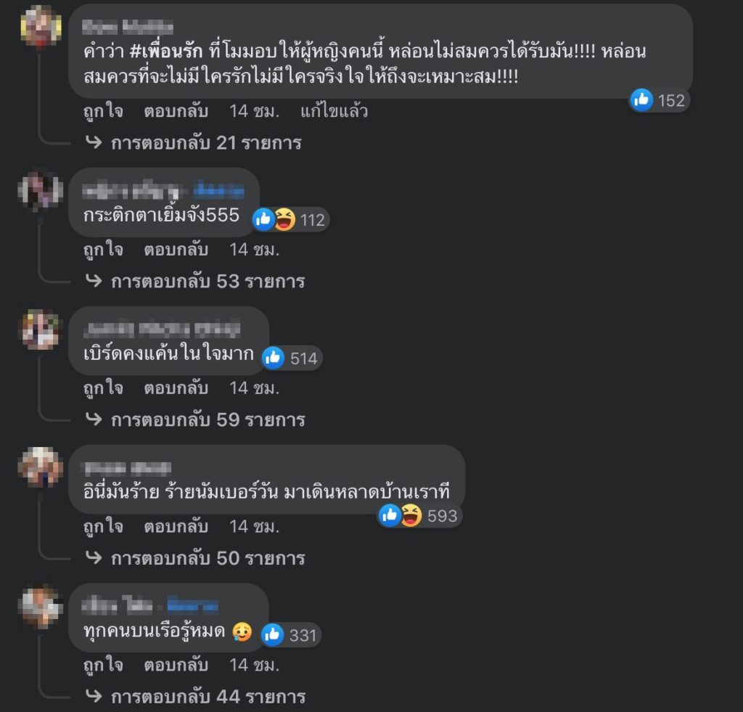View edit history via แก้ไขแล้ว

click(334, 111)
